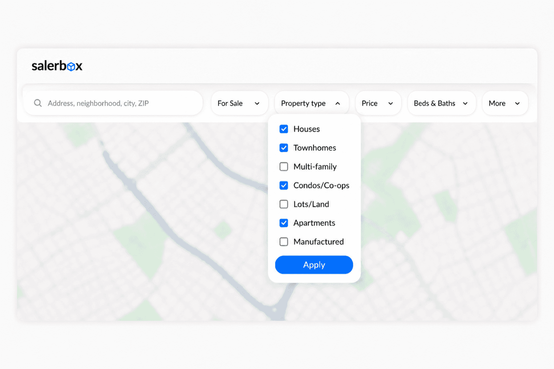Click the Houses label text
Screen dimensions: 554x369
(307, 129)
